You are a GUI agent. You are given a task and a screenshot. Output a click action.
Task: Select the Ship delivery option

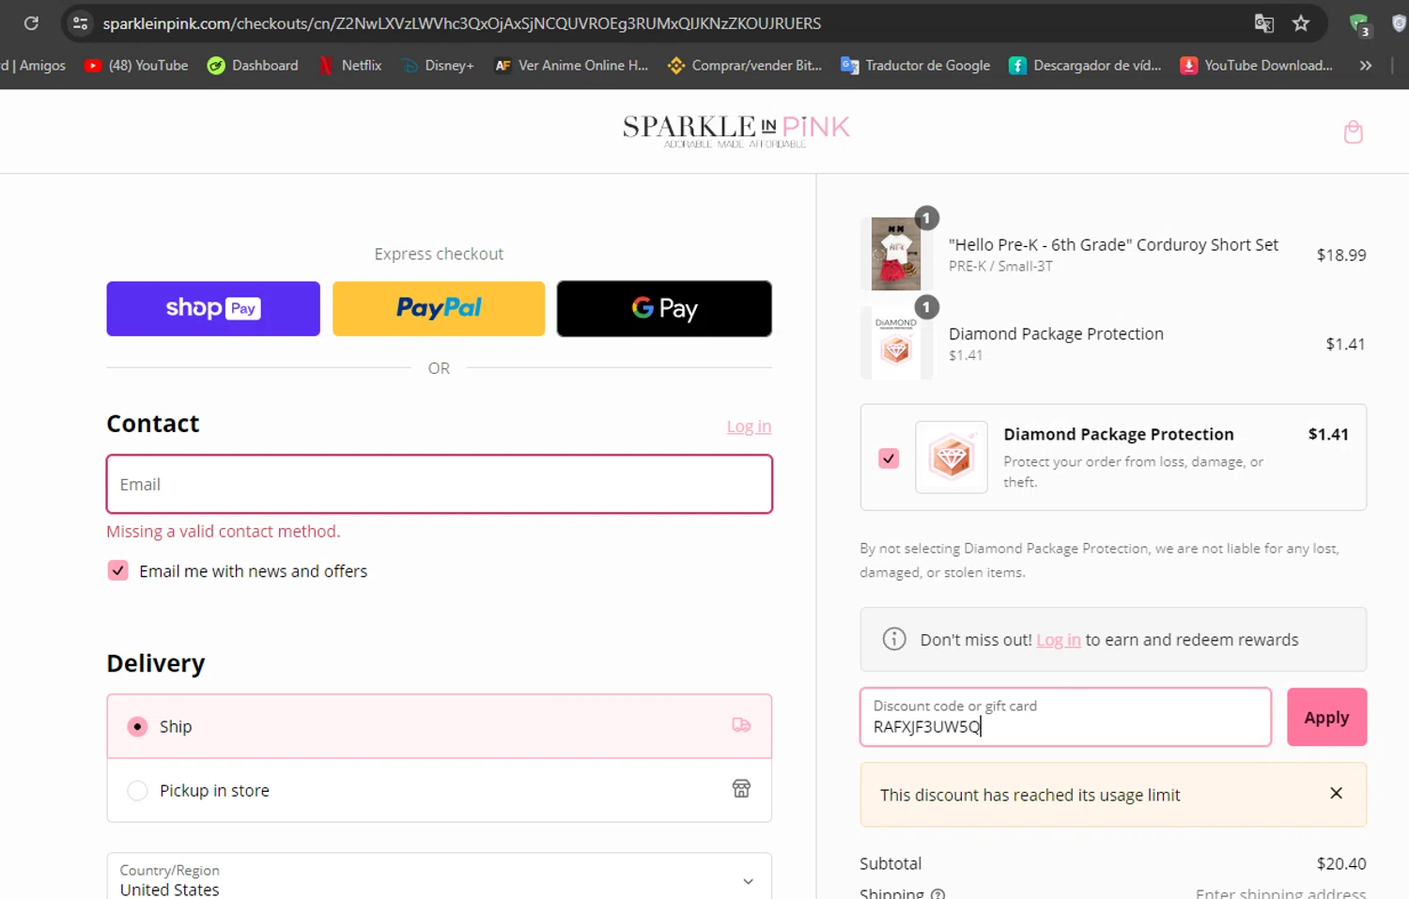138,726
